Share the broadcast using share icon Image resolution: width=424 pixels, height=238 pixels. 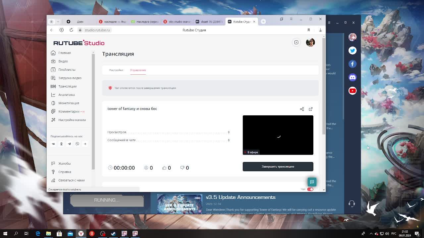point(302,109)
